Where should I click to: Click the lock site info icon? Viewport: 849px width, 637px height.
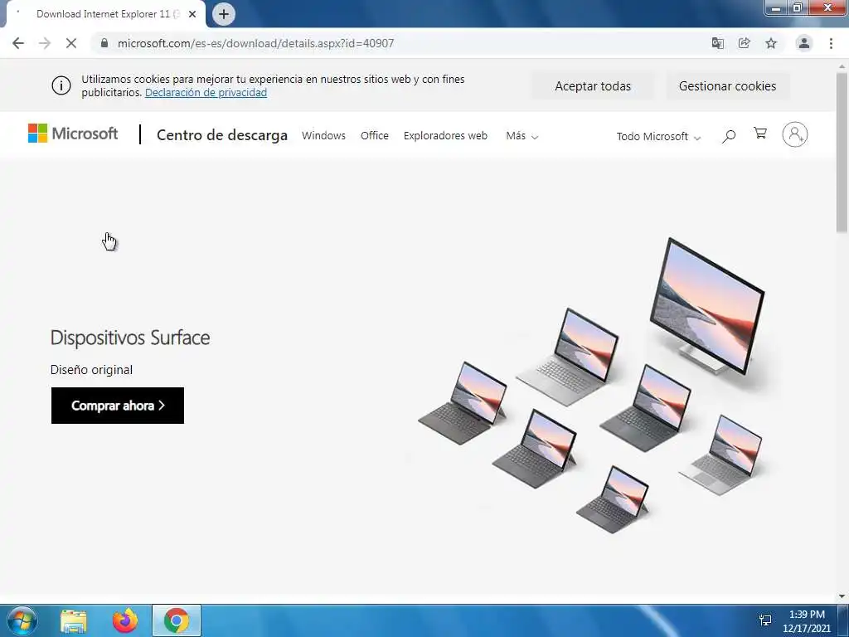[104, 43]
